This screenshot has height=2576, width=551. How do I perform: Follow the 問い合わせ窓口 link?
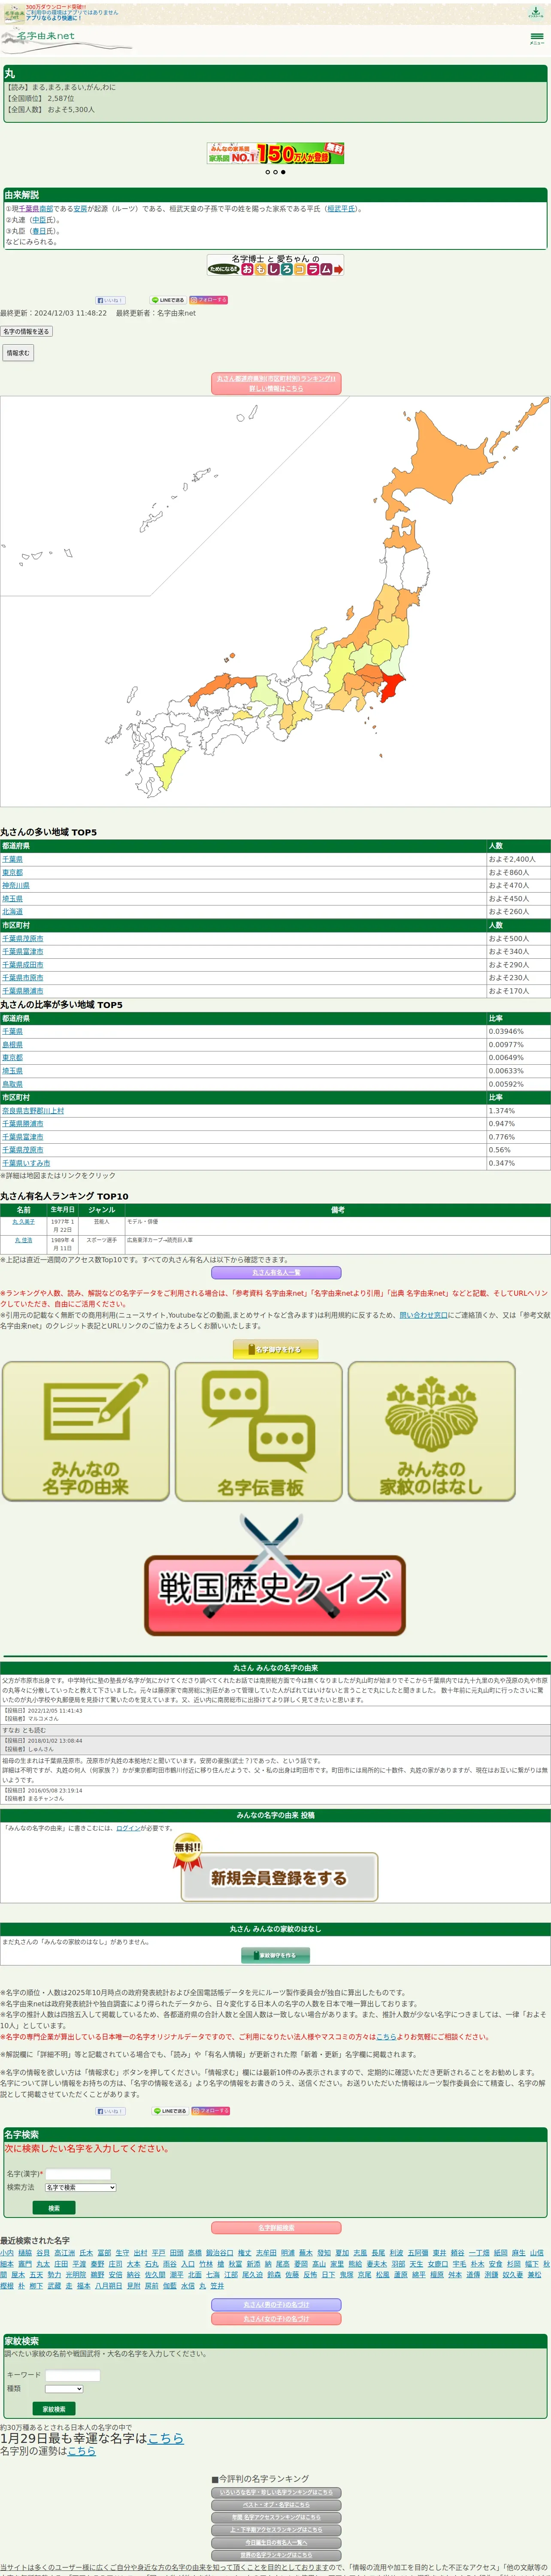[423, 1315]
